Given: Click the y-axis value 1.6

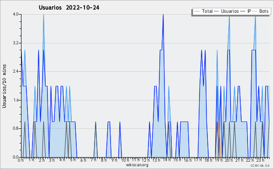Looking at the screenshot, I should [16, 100].
